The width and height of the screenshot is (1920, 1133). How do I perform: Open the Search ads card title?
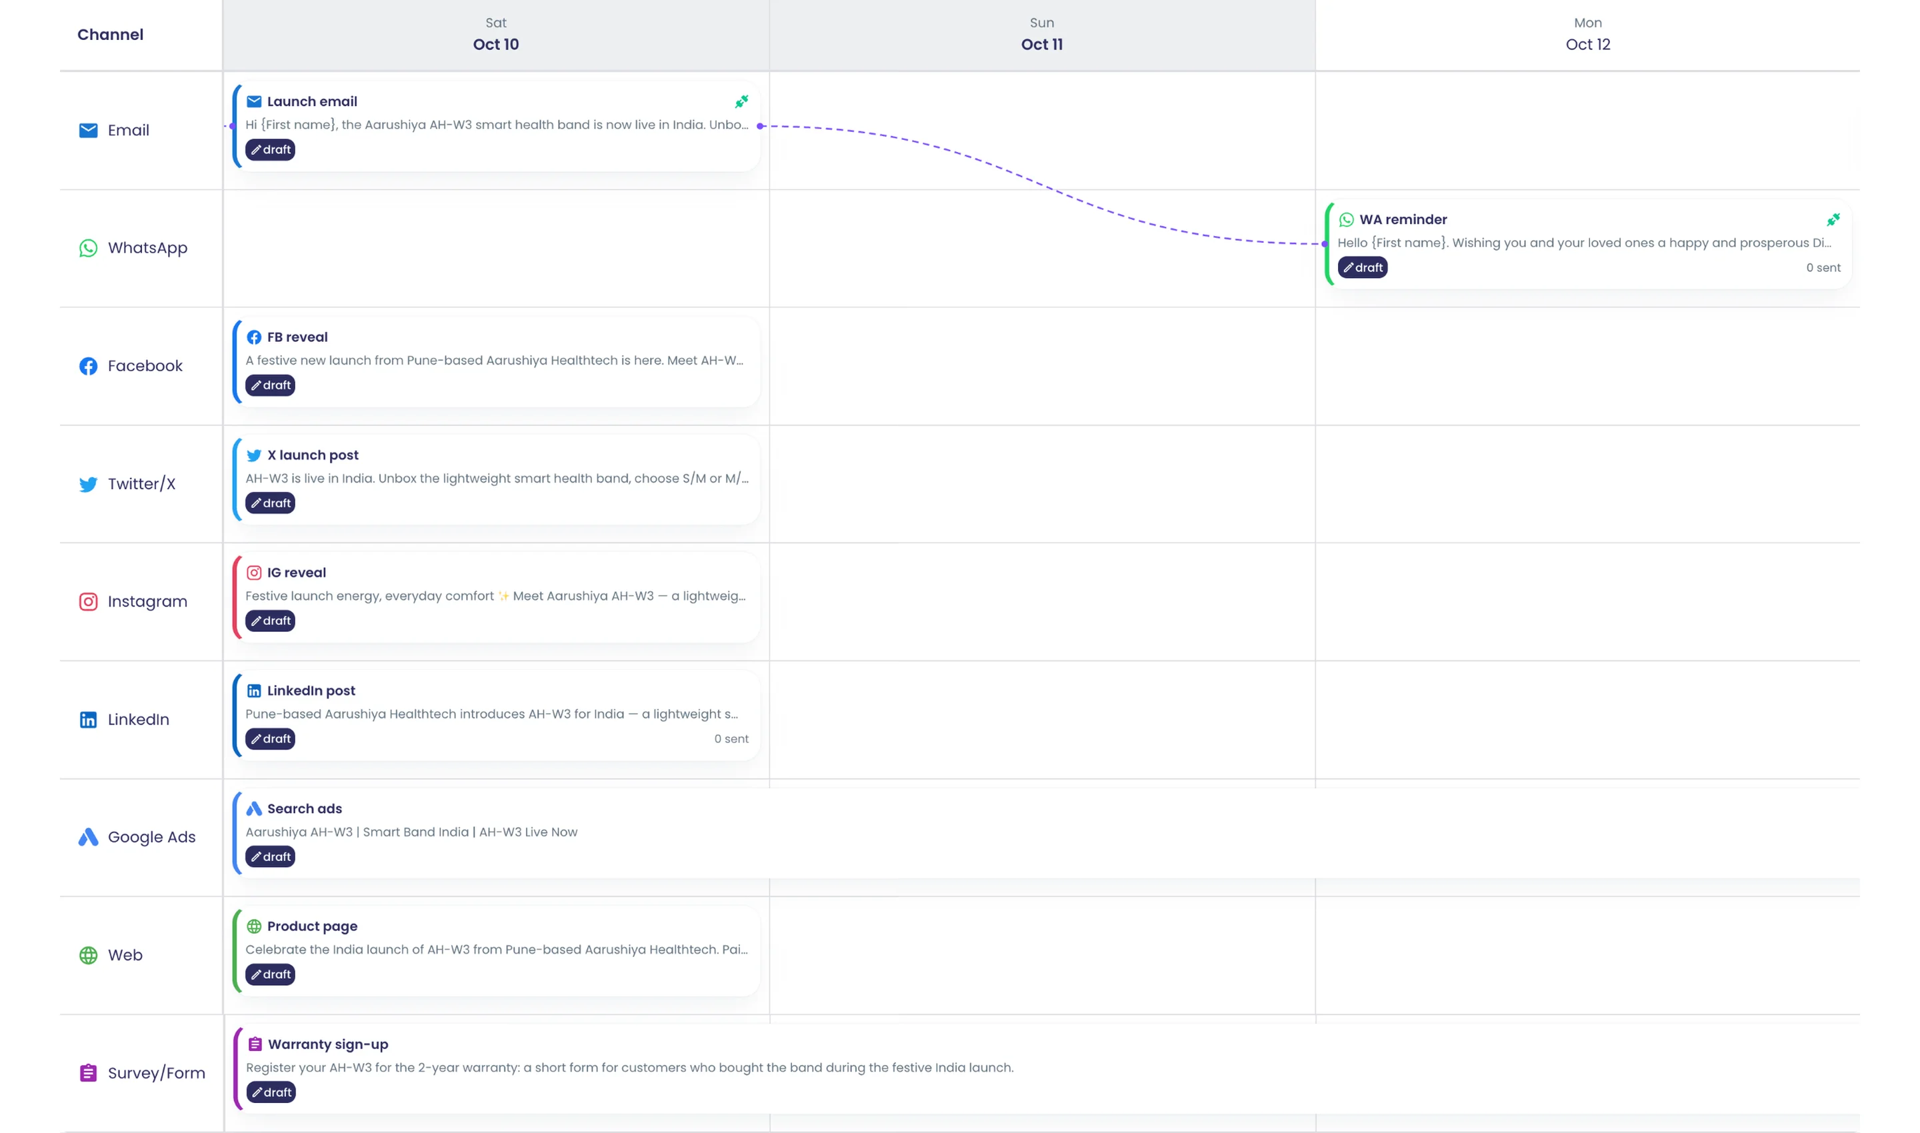pyautogui.click(x=305, y=808)
